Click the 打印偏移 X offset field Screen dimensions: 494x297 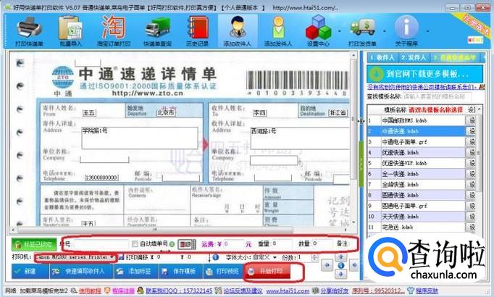click(x=167, y=257)
